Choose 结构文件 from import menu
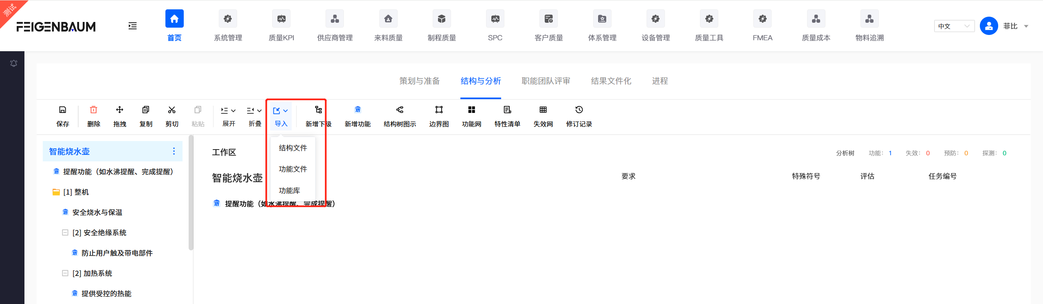This screenshot has height=304, width=1043. [x=293, y=148]
